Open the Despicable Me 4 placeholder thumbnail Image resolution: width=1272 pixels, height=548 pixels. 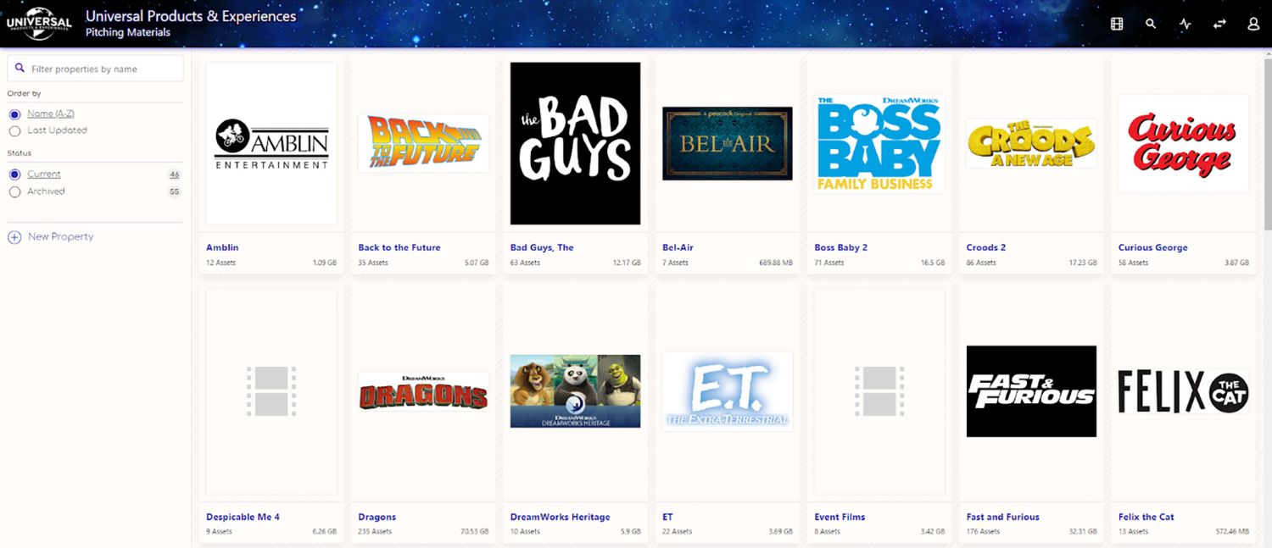coord(271,391)
